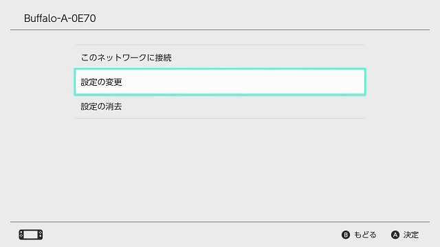Open the highlighted 設定の変更 item
The width and height of the screenshot is (440, 247).
tap(220, 82)
